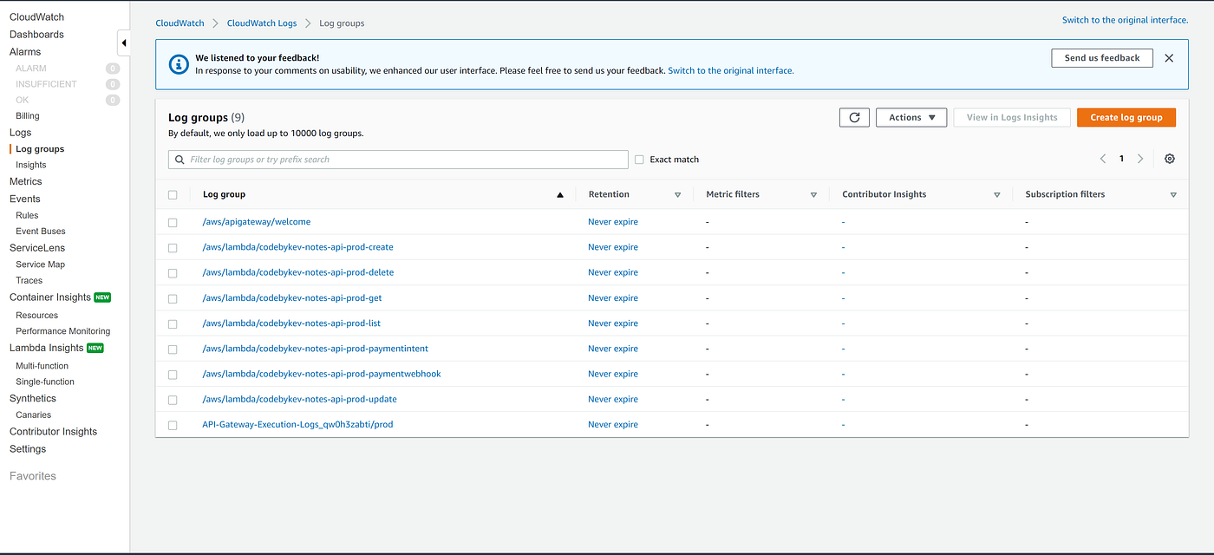Select the /aws/apigateway/welcome row checkbox
Image resolution: width=1214 pixels, height=555 pixels.
173,223
